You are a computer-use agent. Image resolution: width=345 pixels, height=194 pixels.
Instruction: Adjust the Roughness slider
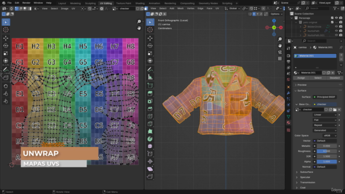[327, 151]
